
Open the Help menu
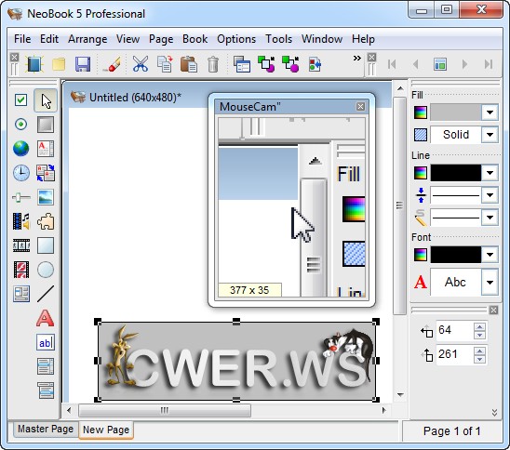click(x=363, y=39)
